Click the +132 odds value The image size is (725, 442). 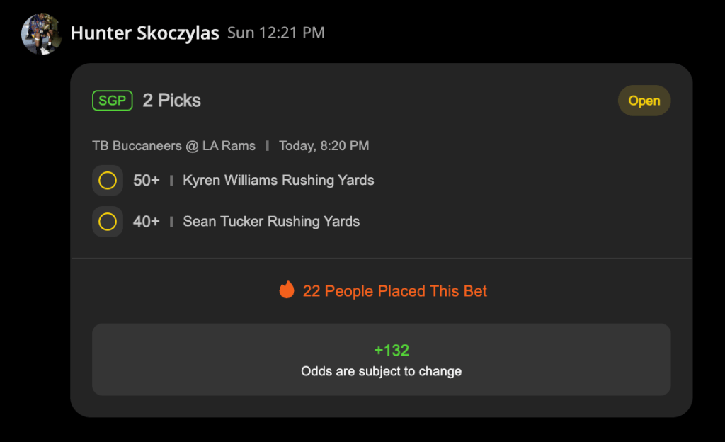(392, 350)
